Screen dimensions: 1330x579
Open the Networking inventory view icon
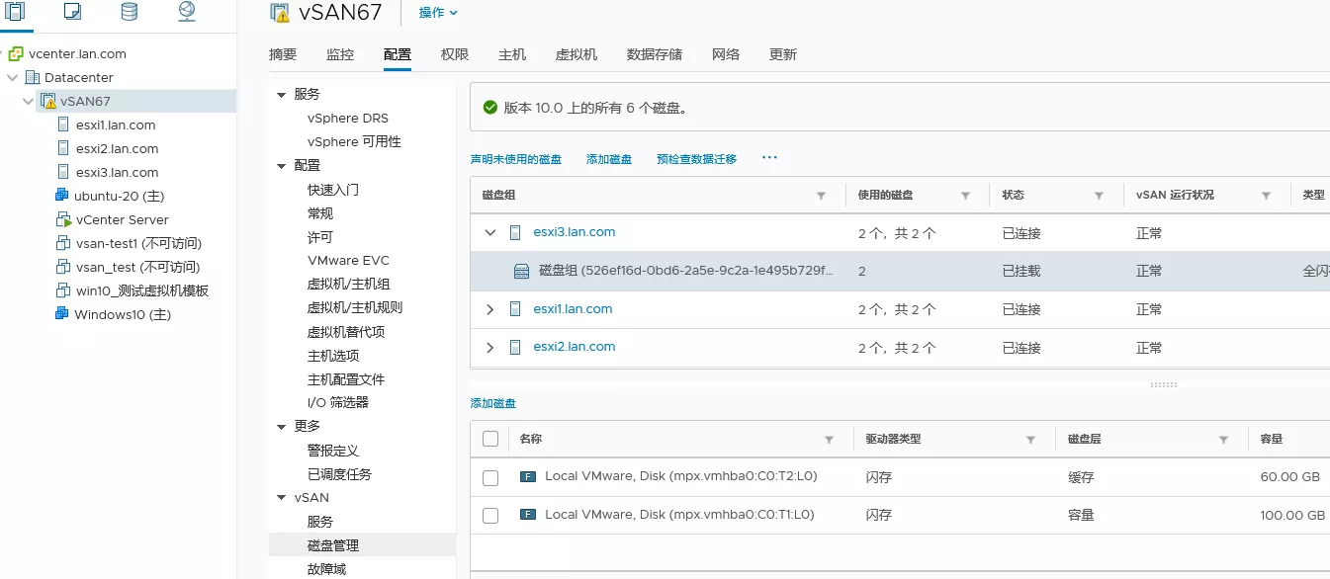[187, 12]
